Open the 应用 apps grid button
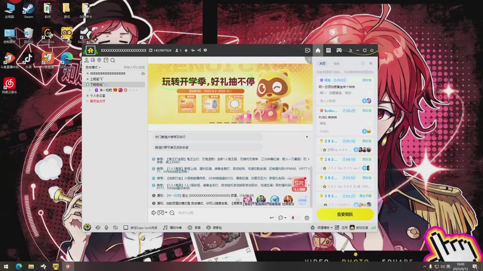483x271 pixels. 341,228
